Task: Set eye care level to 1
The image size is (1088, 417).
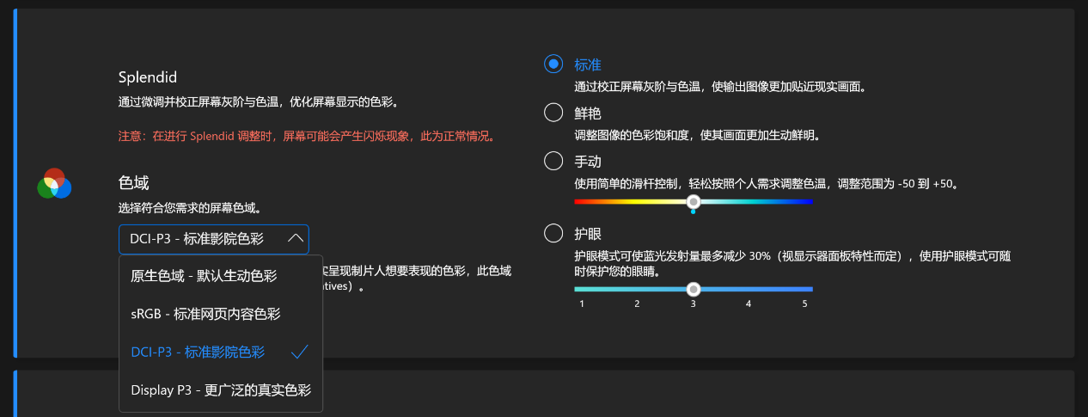Action: tap(582, 290)
